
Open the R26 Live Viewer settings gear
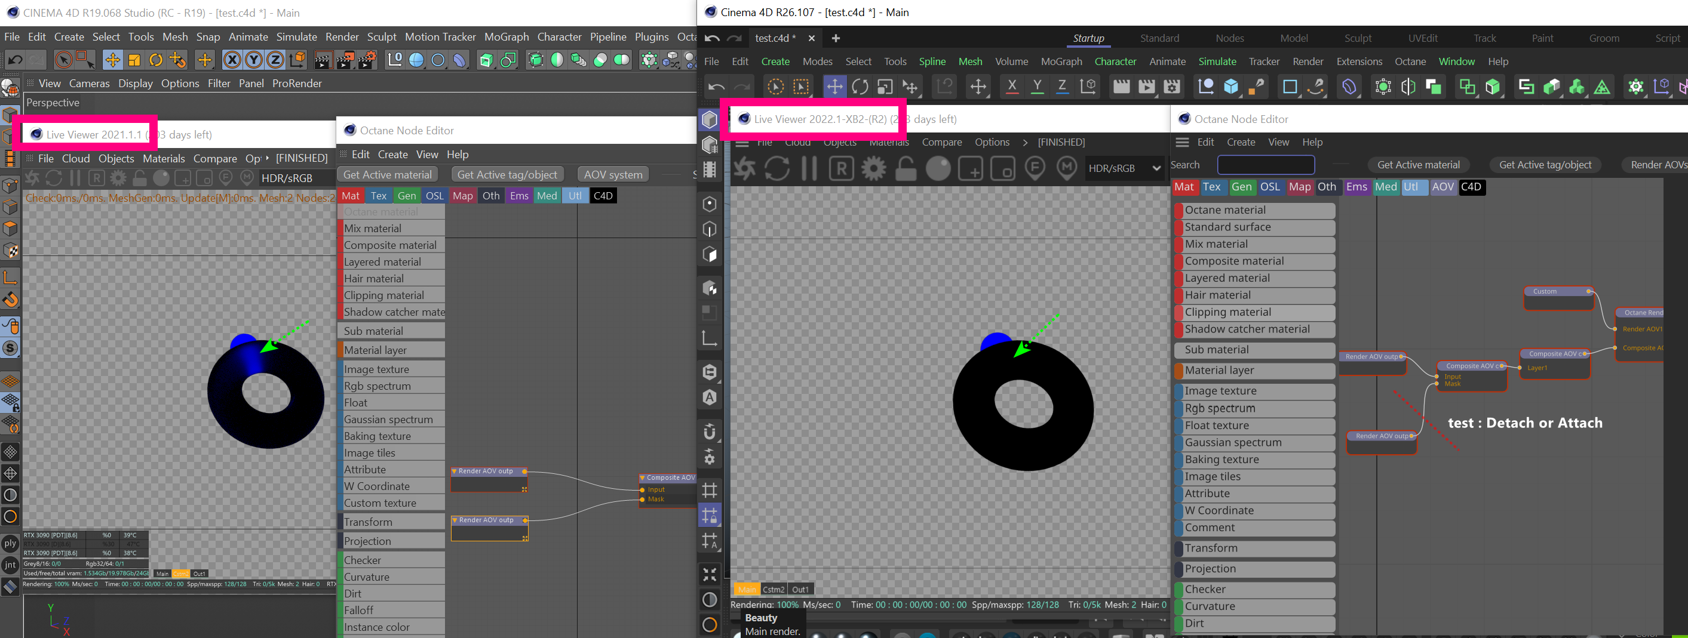873,168
